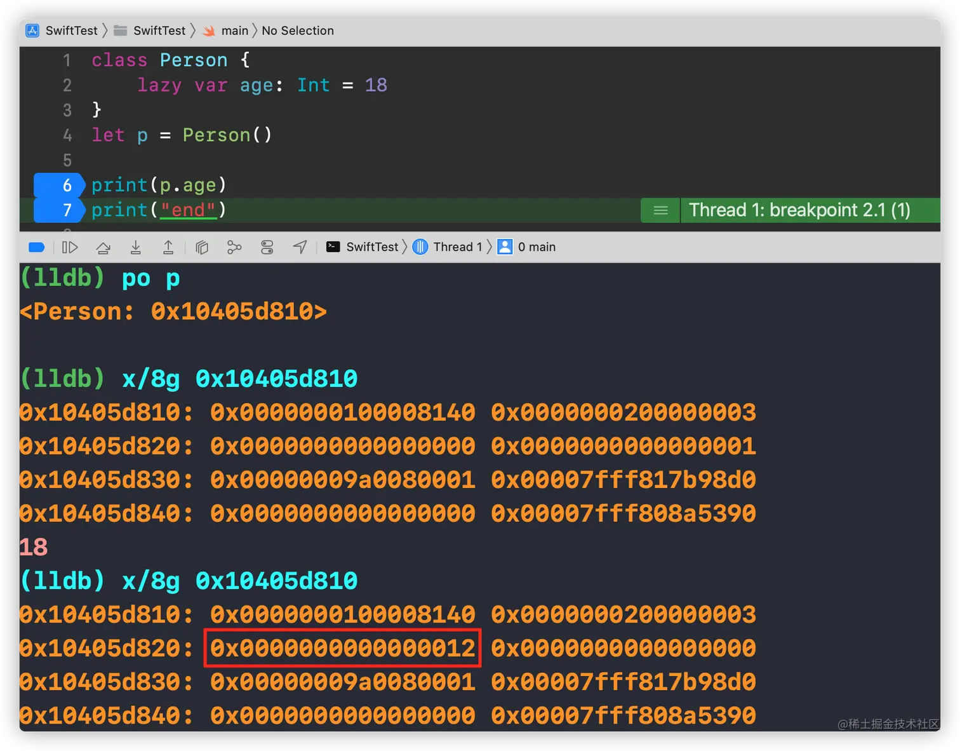
Task: Click <Person: 0x10405d810> console output
Action: [x=173, y=312]
